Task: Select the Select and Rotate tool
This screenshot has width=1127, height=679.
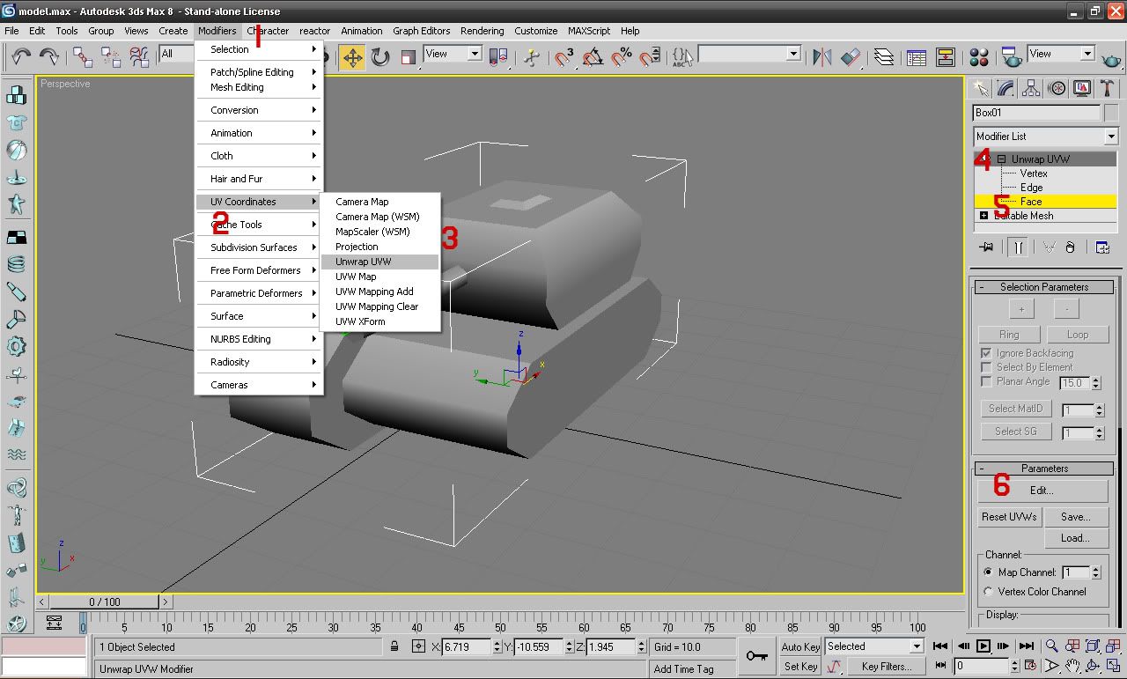Action: pyautogui.click(x=380, y=58)
